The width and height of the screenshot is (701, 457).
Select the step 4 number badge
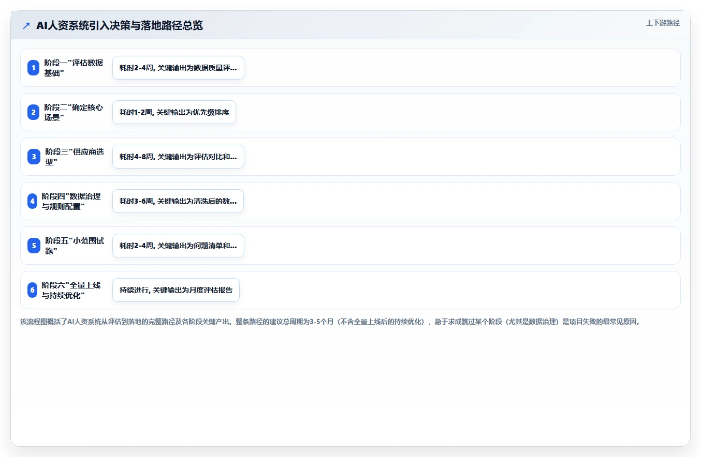pos(32,201)
